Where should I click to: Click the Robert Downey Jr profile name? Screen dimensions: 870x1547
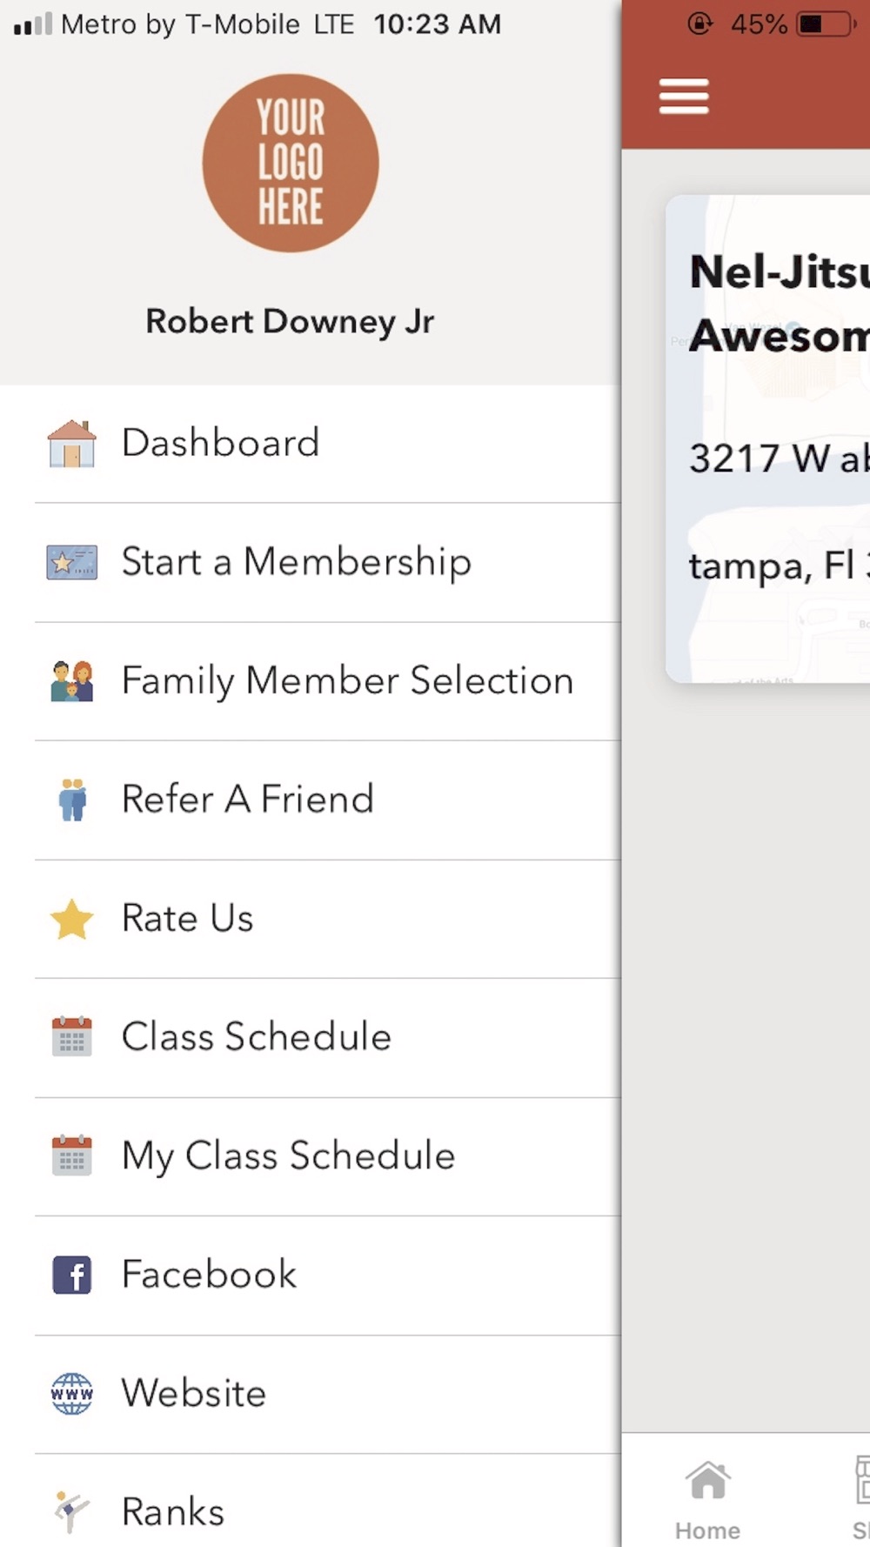tap(290, 322)
